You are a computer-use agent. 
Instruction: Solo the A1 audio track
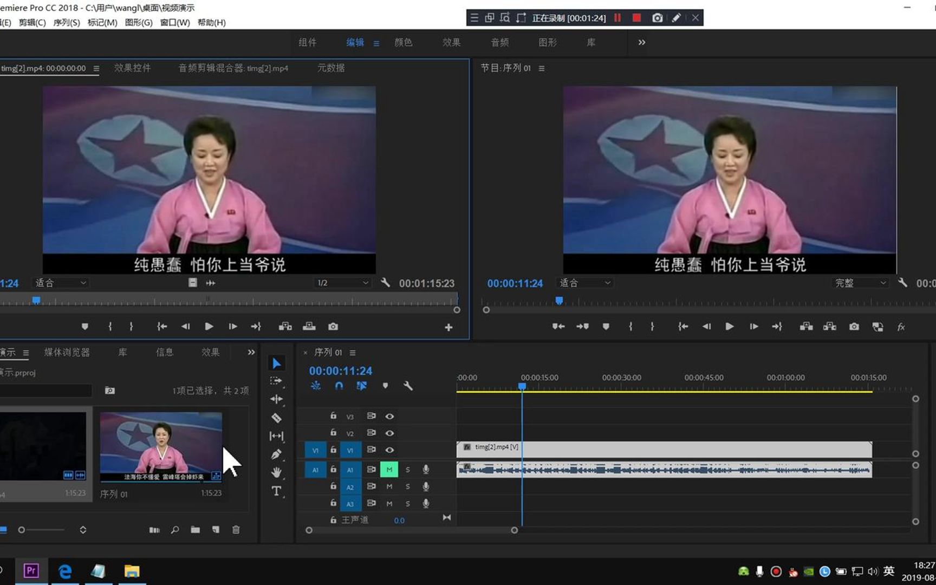[408, 470]
